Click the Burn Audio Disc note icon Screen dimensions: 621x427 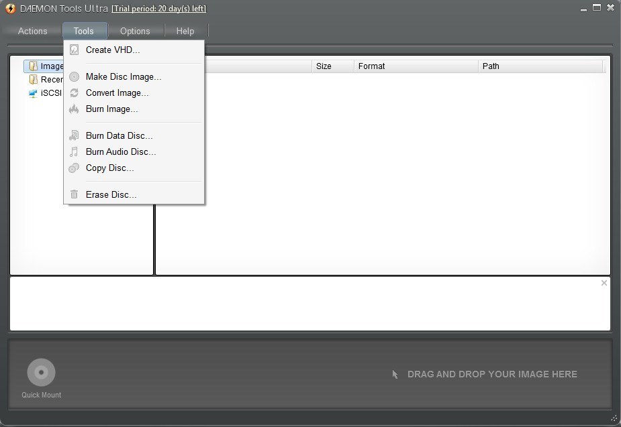[74, 151]
